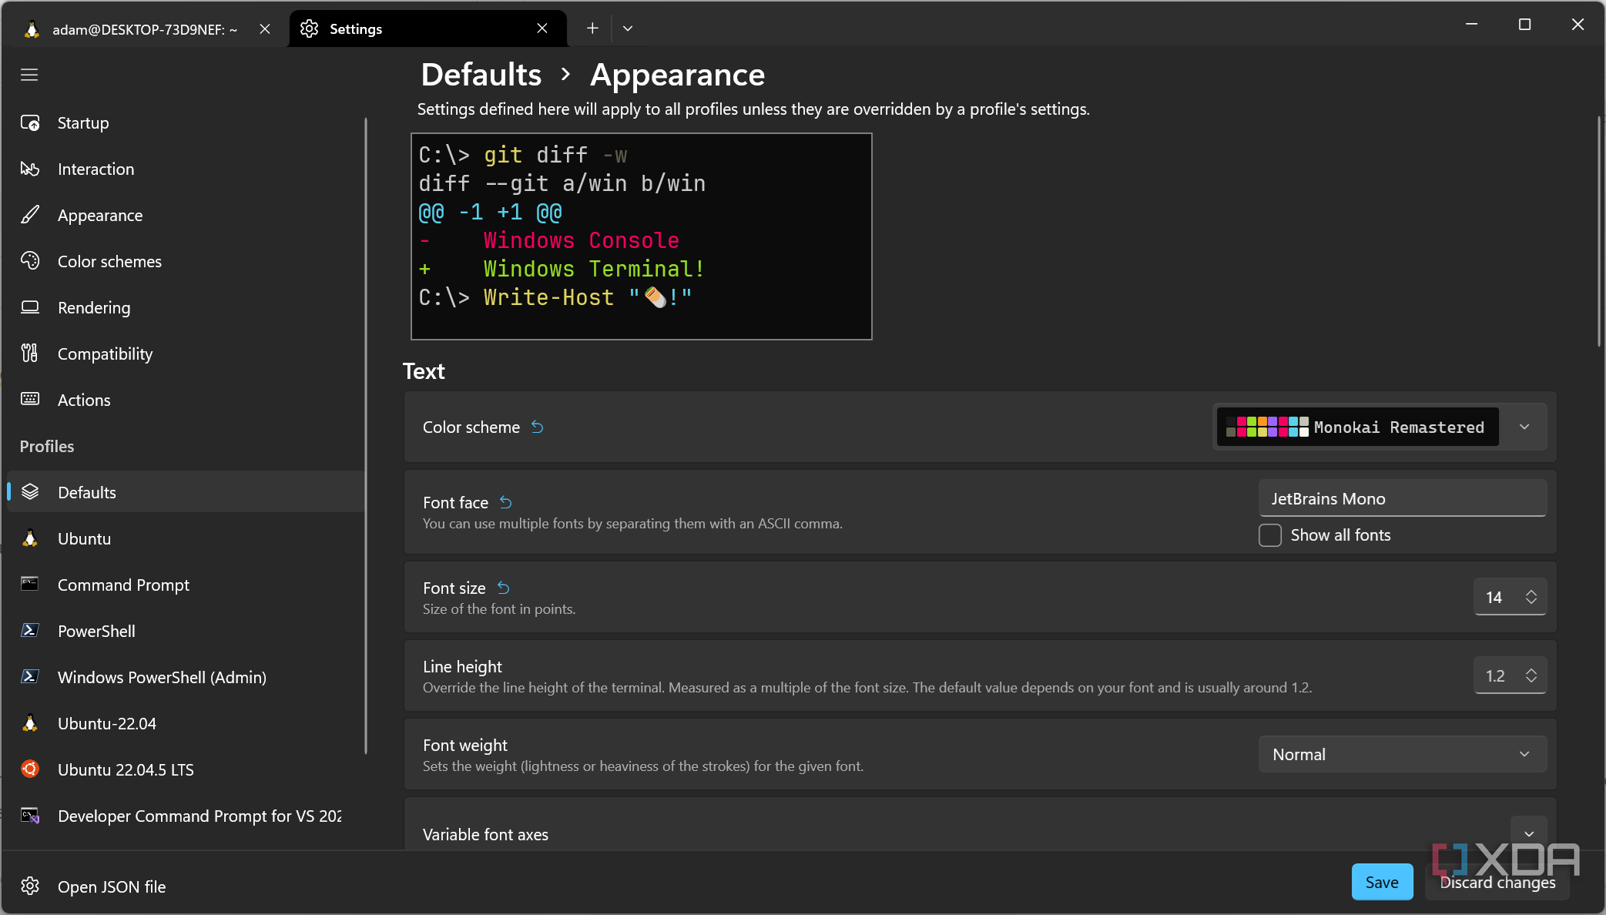This screenshot has height=915, width=1606.
Task: Open the Command Prompt profile label
Action: [x=123, y=585]
